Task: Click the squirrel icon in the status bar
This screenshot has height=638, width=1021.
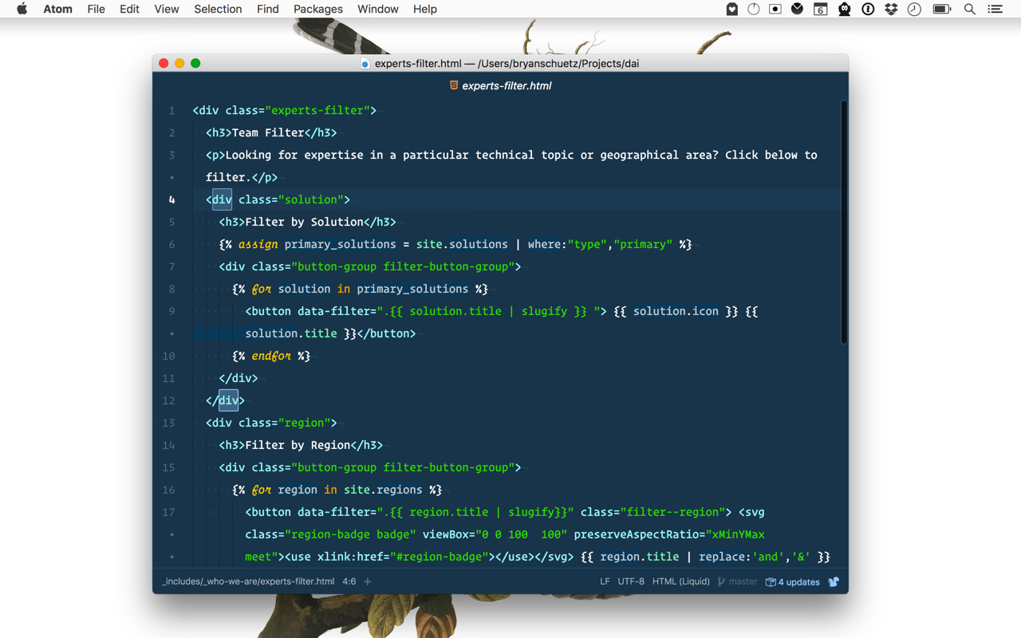Action: [833, 582]
